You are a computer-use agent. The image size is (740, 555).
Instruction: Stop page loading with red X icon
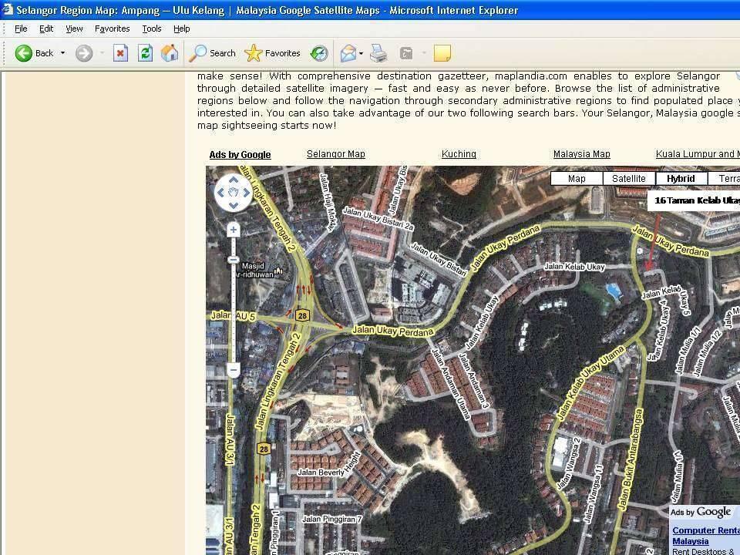pos(121,53)
